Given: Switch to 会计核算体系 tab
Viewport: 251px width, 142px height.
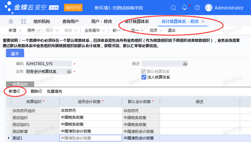Looking at the screenshot, I should 137,21.
